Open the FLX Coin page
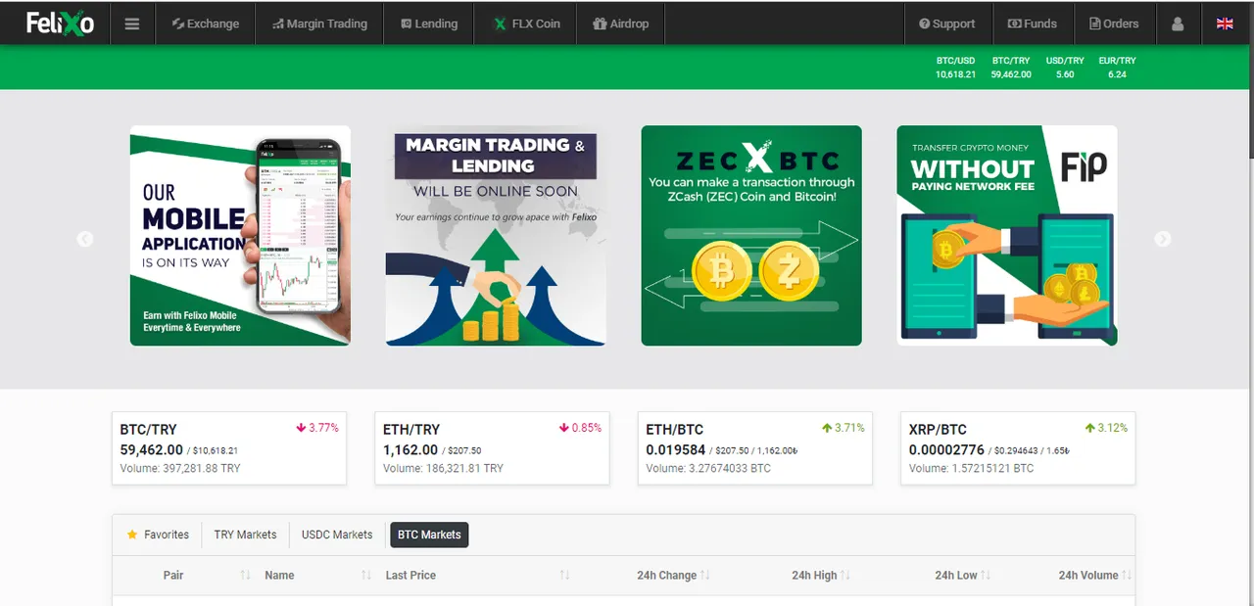 pos(527,23)
